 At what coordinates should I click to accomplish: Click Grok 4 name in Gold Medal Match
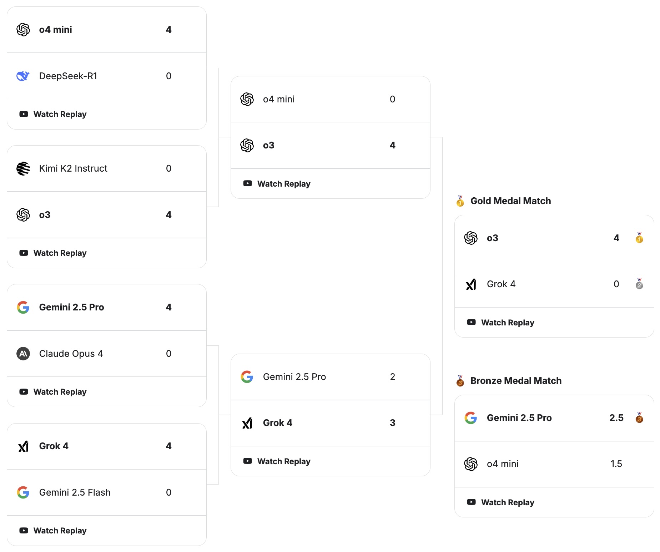[x=502, y=284]
